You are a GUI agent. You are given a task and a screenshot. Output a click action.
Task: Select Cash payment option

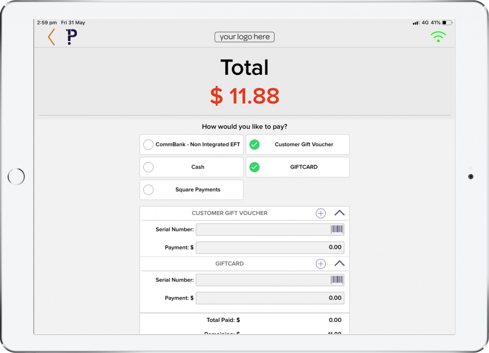click(x=191, y=167)
